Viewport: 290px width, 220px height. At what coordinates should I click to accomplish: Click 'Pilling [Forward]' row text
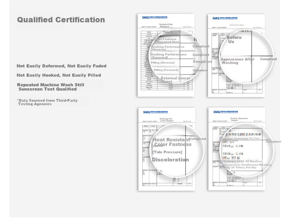(x=166, y=70)
